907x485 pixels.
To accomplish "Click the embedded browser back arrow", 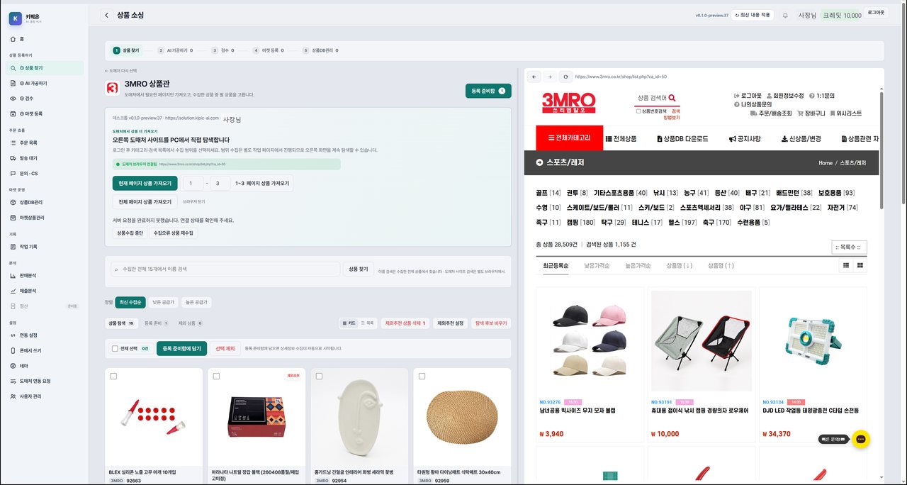I will 534,77.
